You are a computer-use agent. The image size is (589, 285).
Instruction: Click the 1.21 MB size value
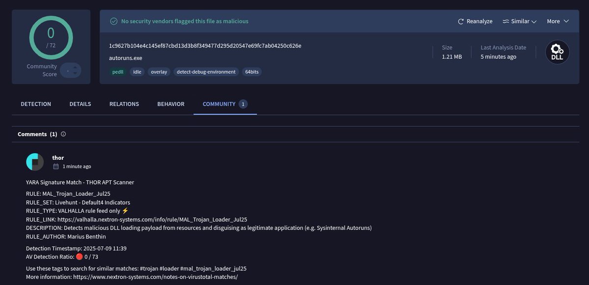pos(452,57)
